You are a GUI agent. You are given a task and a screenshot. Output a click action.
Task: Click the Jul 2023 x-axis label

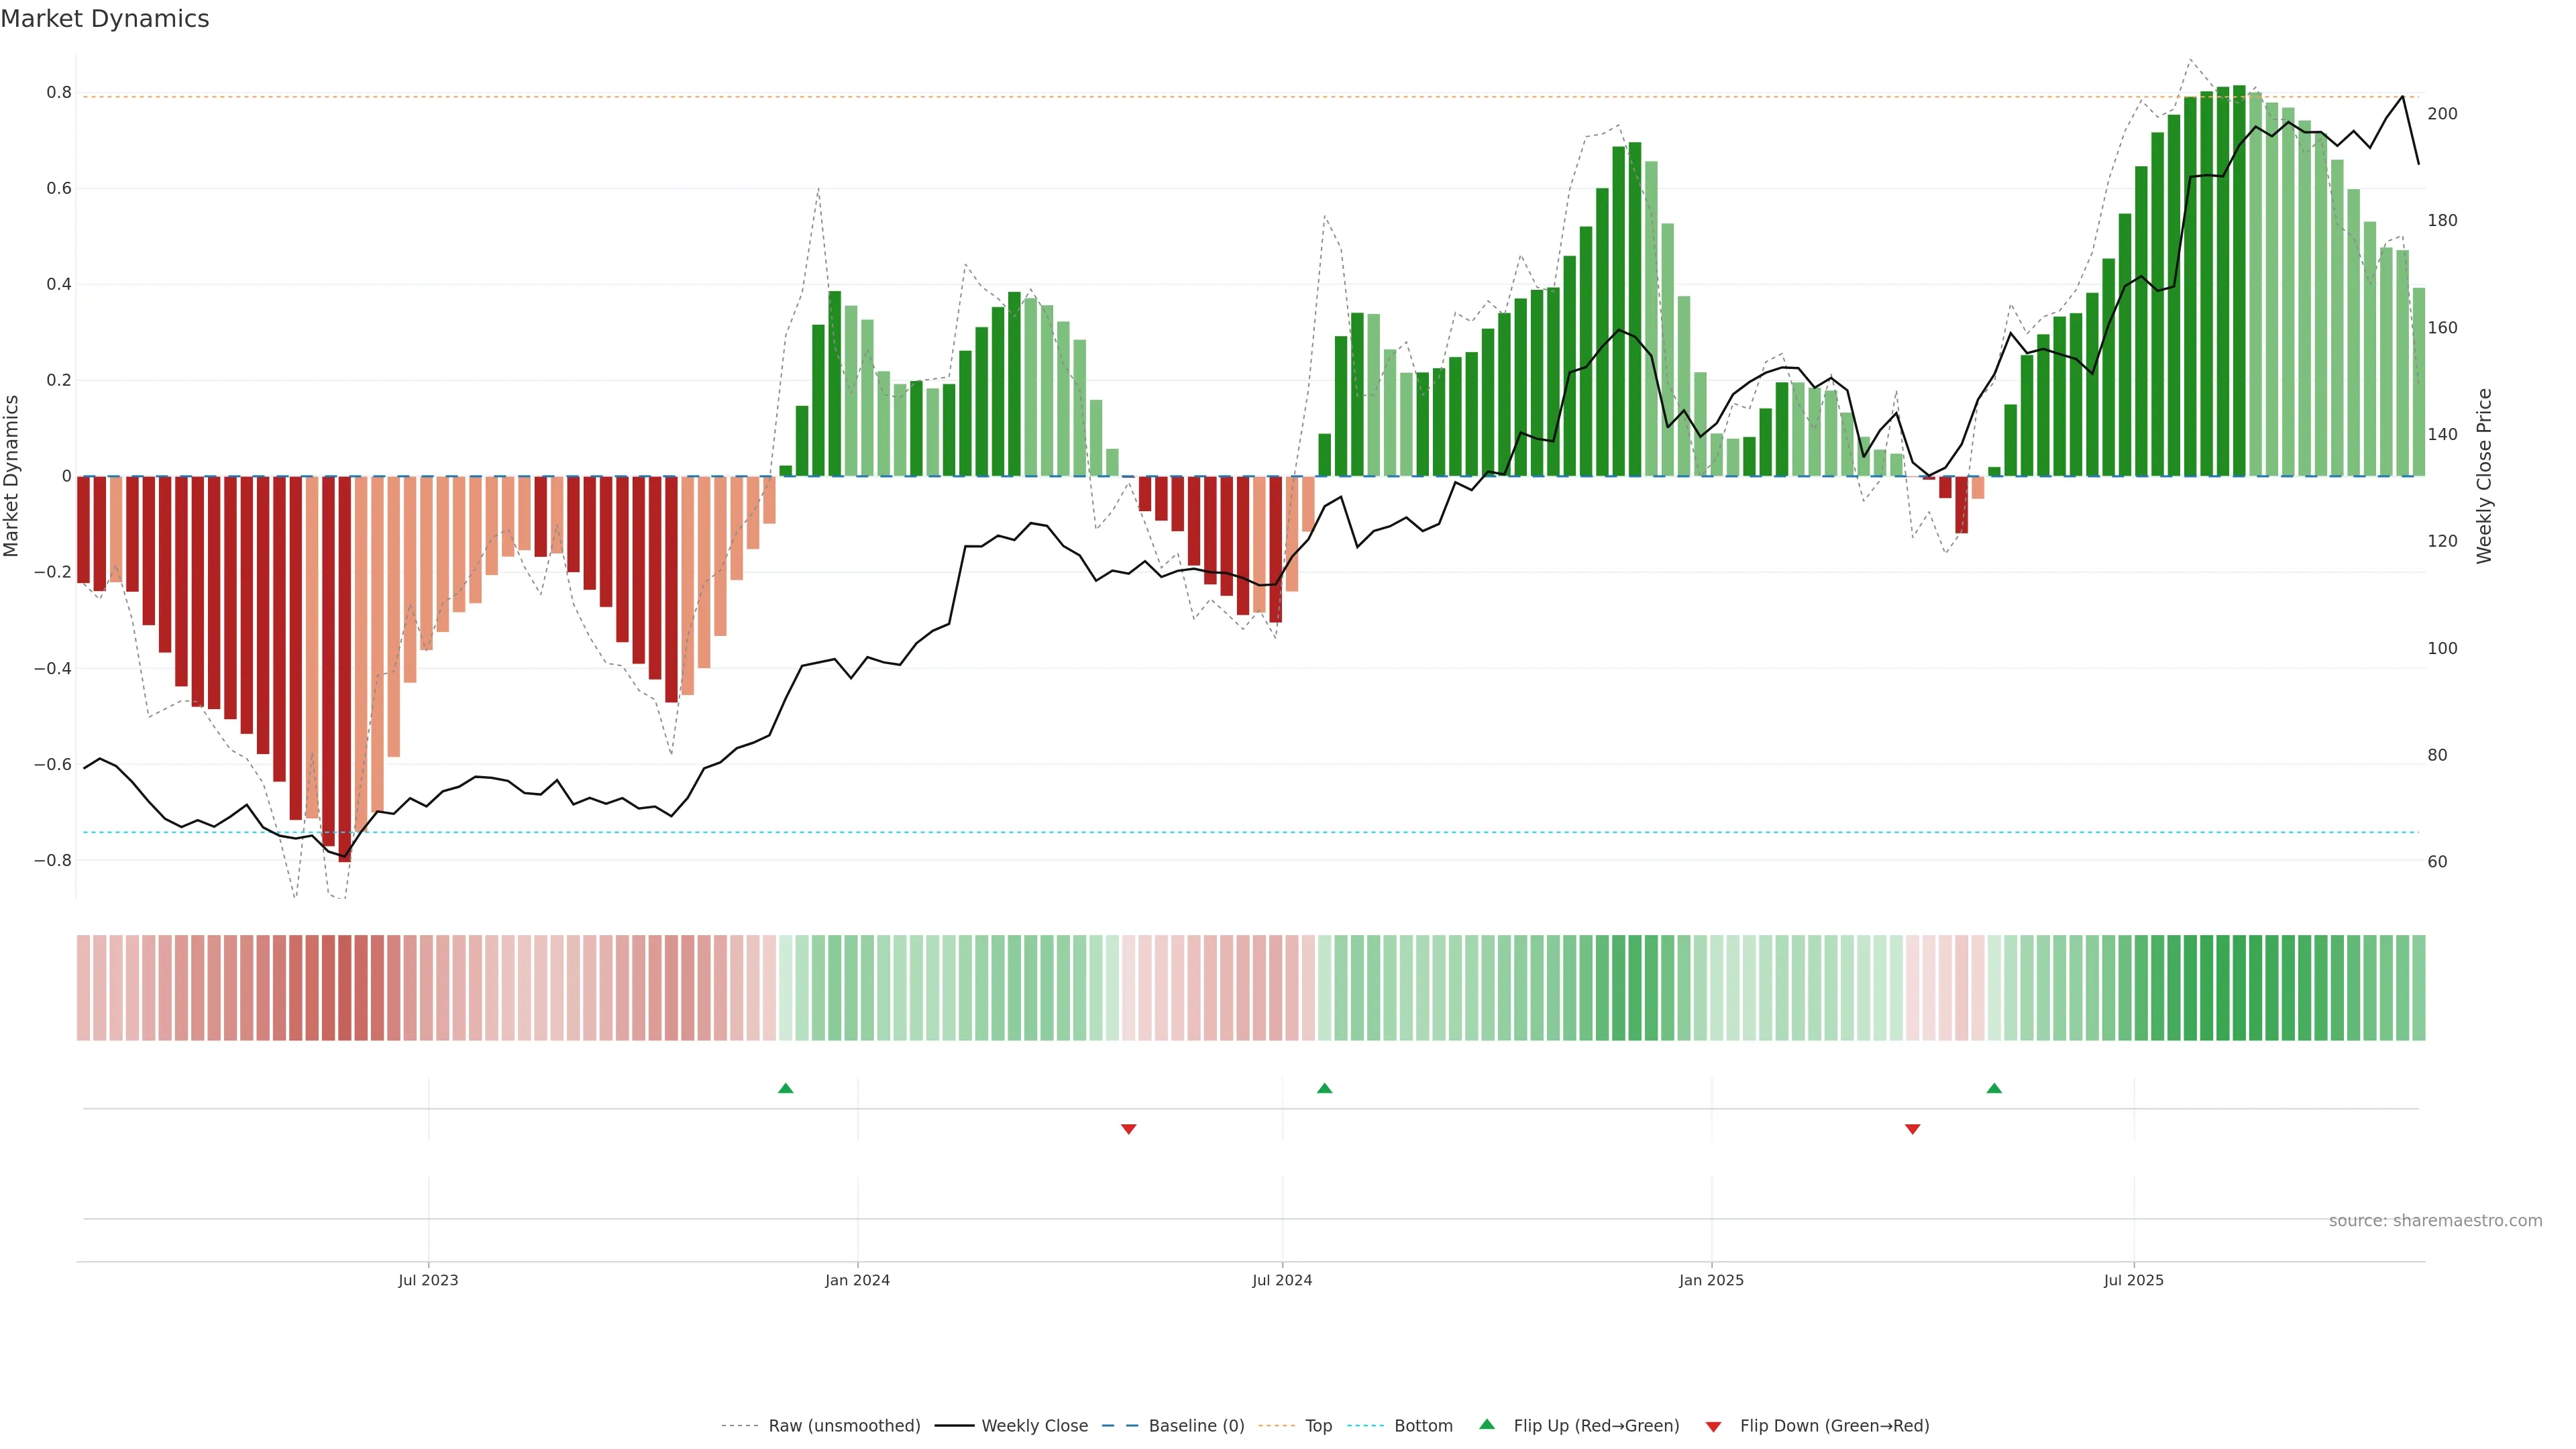(428, 1280)
